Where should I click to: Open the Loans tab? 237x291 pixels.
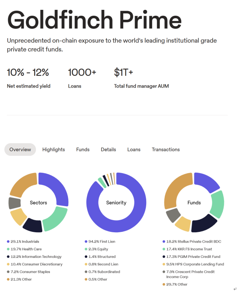coord(134,149)
